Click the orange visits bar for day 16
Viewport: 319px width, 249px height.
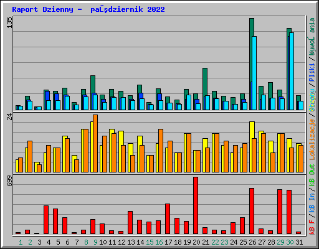(x=161, y=151)
